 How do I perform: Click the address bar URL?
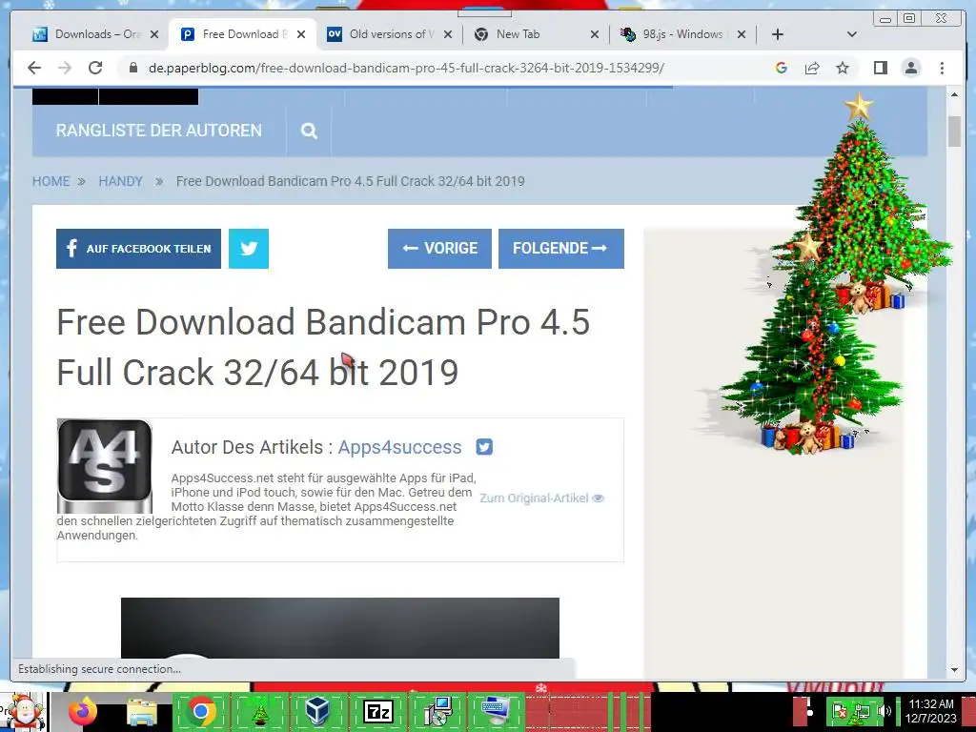point(406,68)
